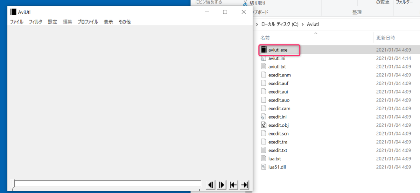
Task: Select the exedit.aui file name
Action: pos(278,92)
